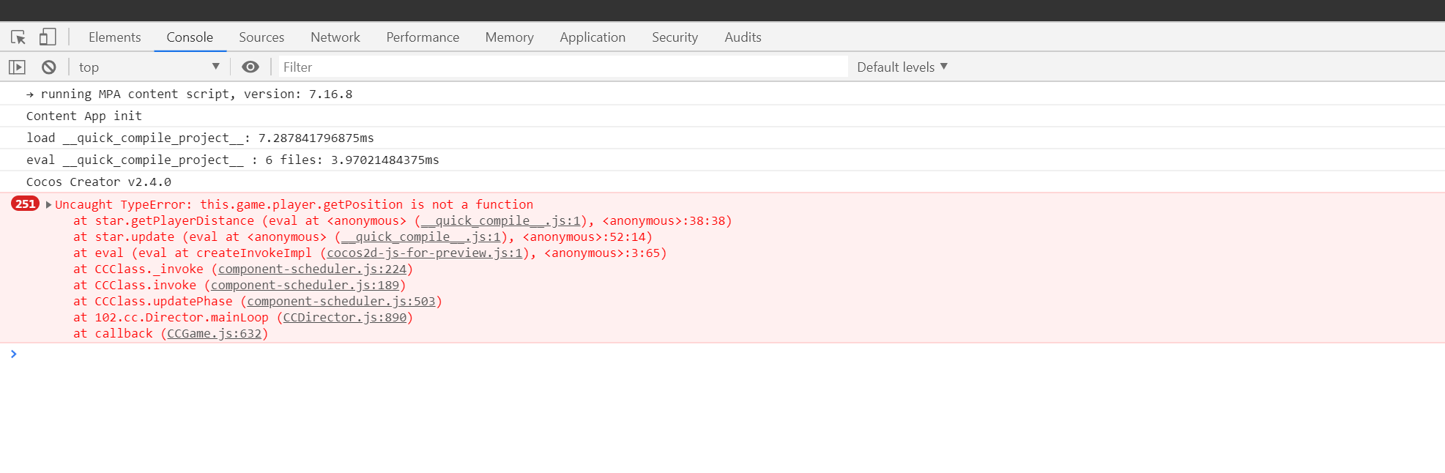The image size is (1445, 473).
Task: Click the console input prompt arrow
Action: pyautogui.click(x=13, y=354)
